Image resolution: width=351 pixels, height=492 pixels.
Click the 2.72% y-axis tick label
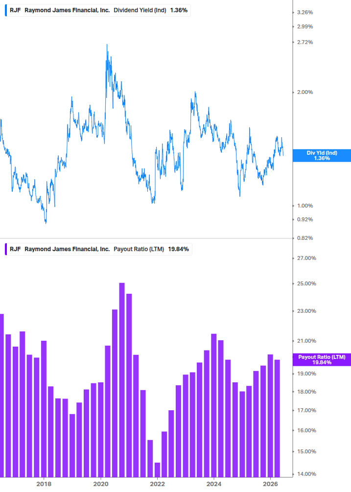click(x=305, y=43)
